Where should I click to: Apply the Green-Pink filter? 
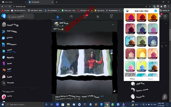point(130,66)
